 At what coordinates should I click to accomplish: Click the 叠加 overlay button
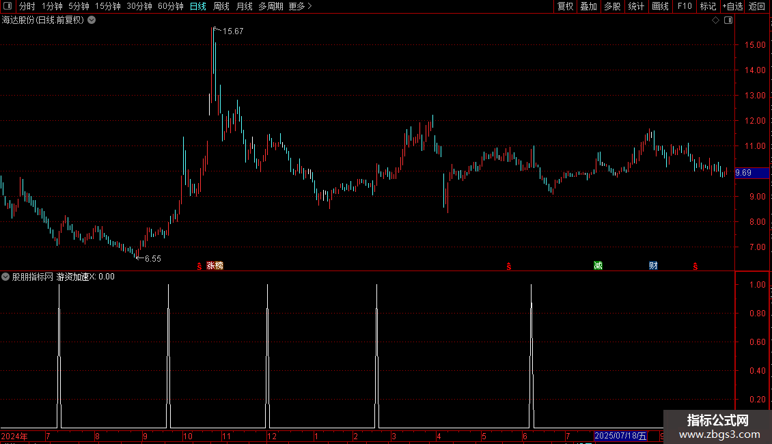tap(588, 6)
